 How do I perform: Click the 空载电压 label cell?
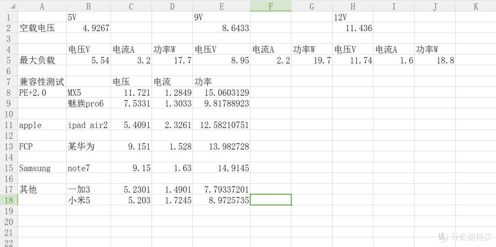pos(42,28)
